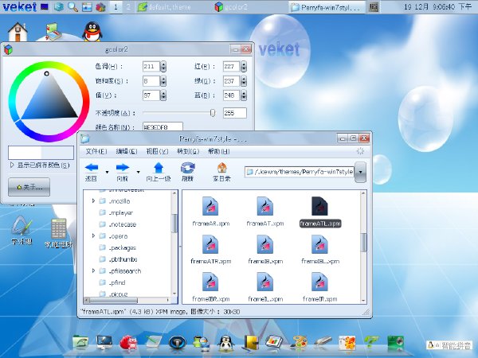478x358 pixels.
Task: Launch the monitor icon in the bottom dock
Action: click(x=104, y=343)
